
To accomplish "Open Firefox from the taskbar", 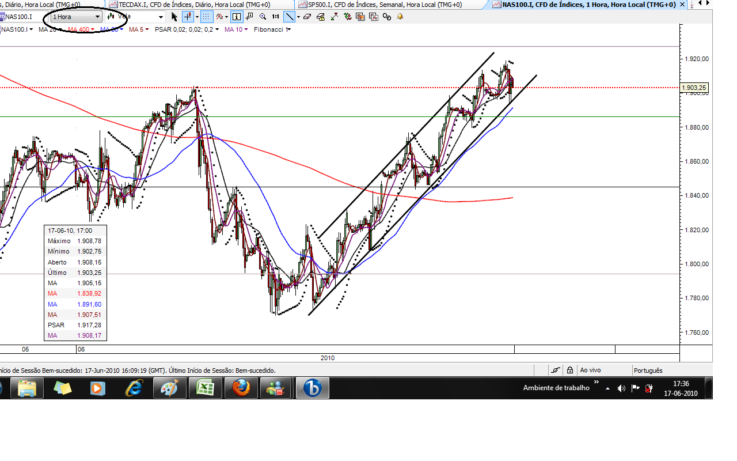I will 241,388.
